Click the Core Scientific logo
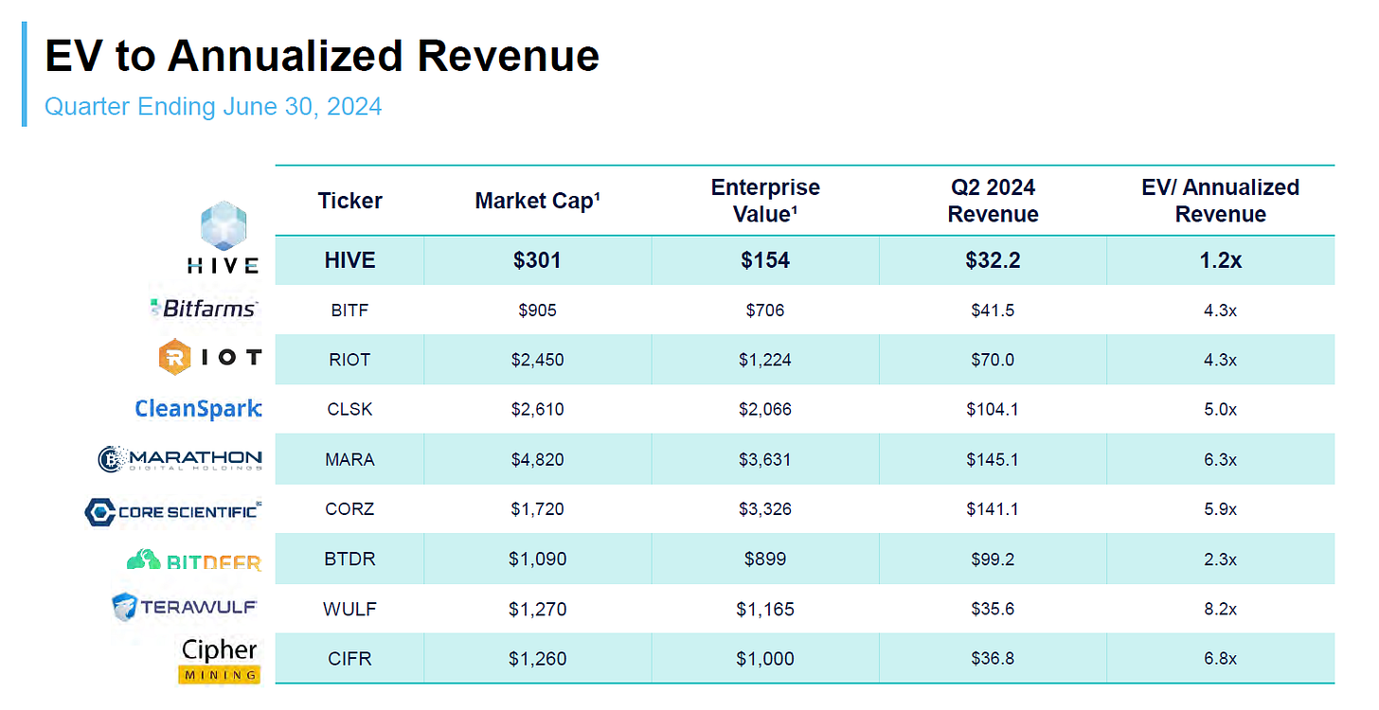This screenshot has width=1379, height=710. [173, 511]
